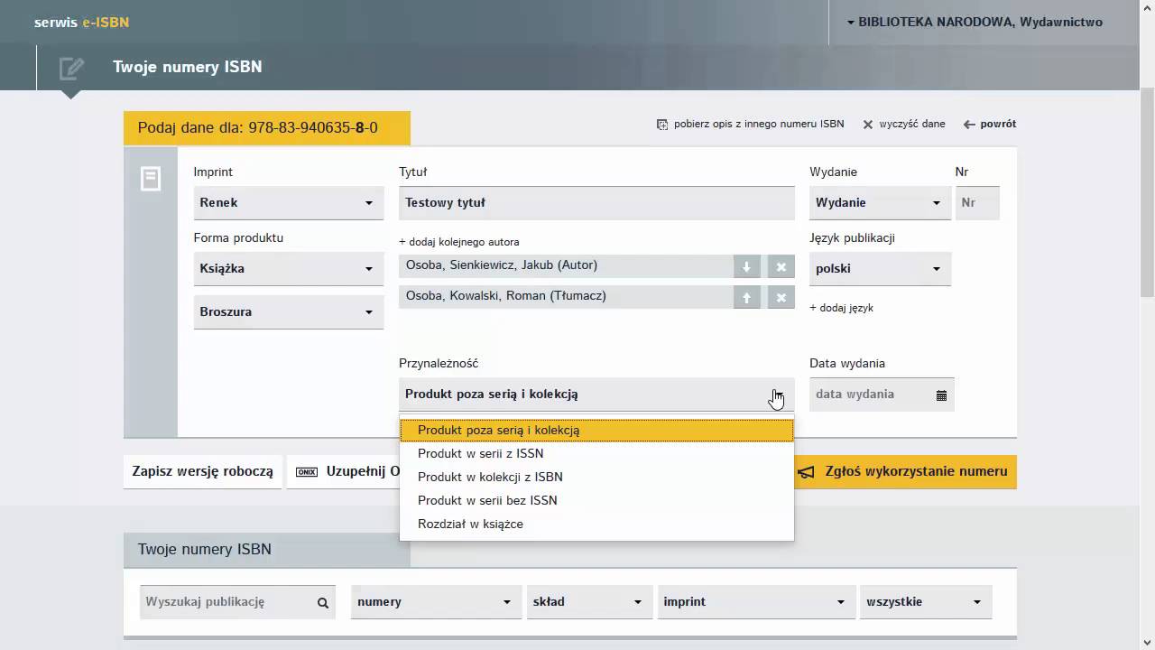Viewport: 1155px width, 650px height.
Task: Click the Twoje numery ISBN section tab
Action: coord(267,550)
